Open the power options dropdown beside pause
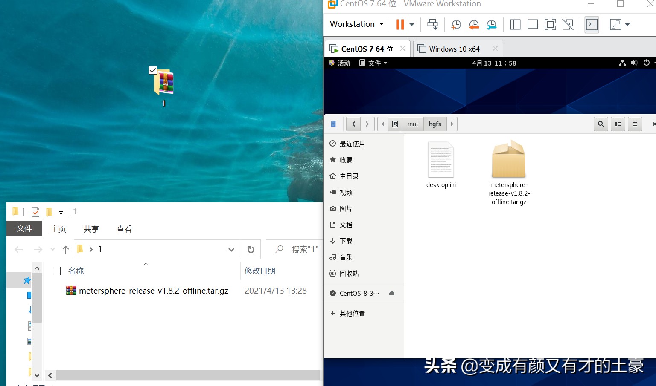The height and width of the screenshot is (386, 656). 412,25
